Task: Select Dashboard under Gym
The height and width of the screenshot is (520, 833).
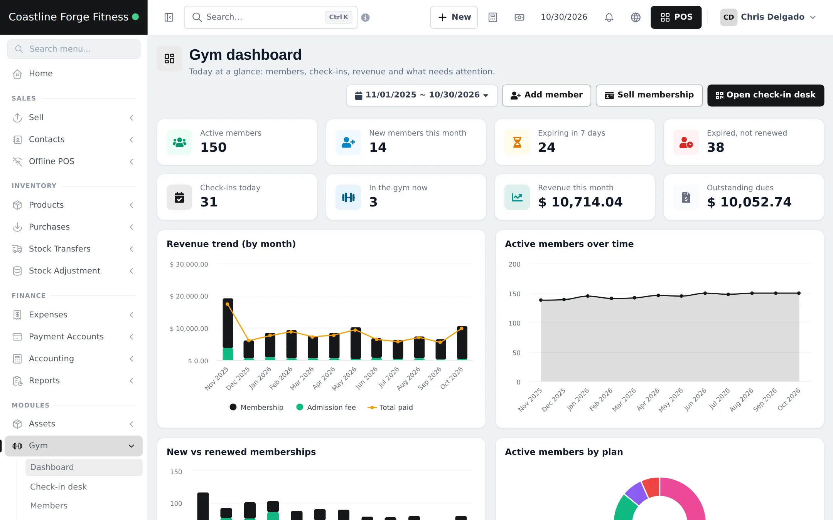Action: point(84,467)
